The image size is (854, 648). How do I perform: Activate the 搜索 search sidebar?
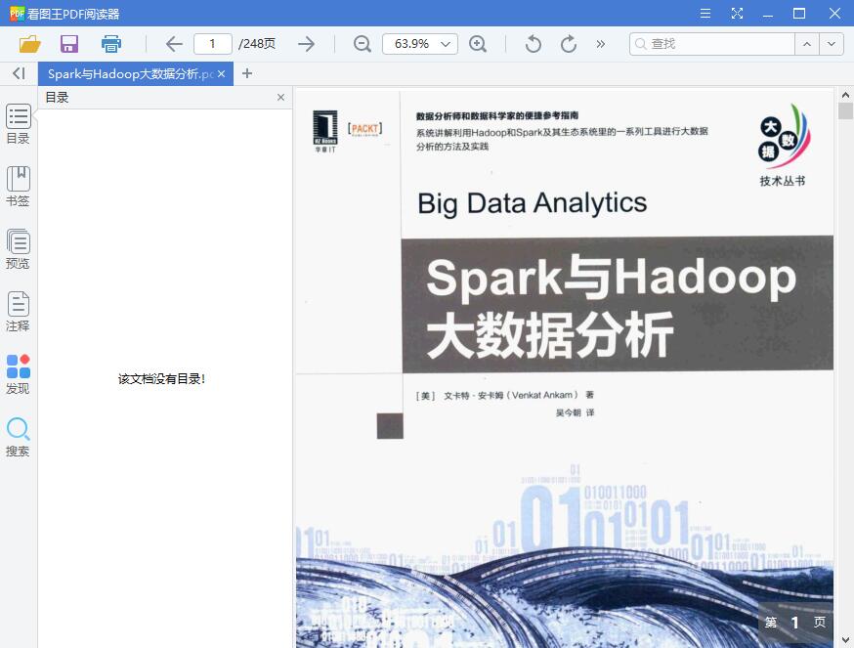point(18,435)
